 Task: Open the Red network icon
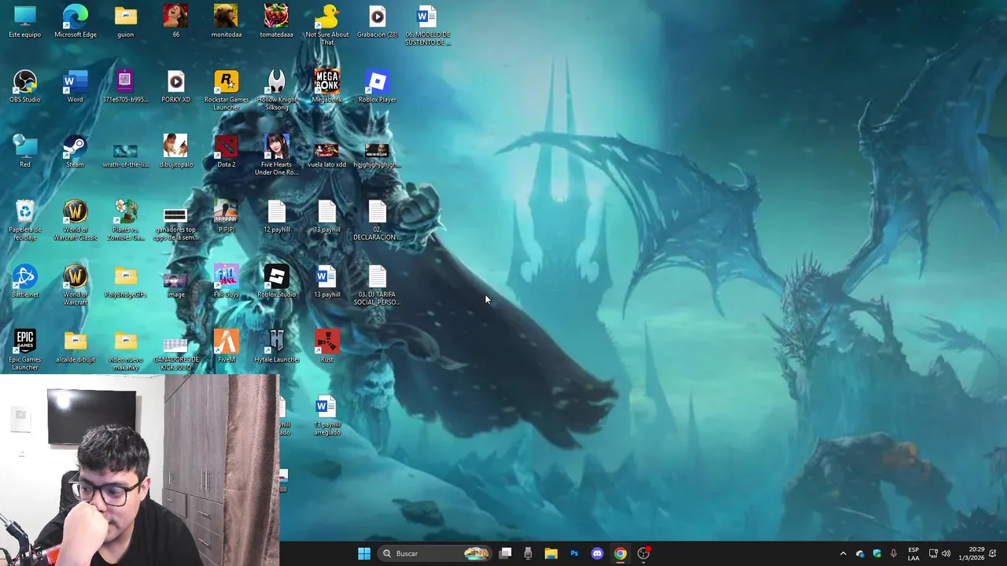pyautogui.click(x=25, y=151)
